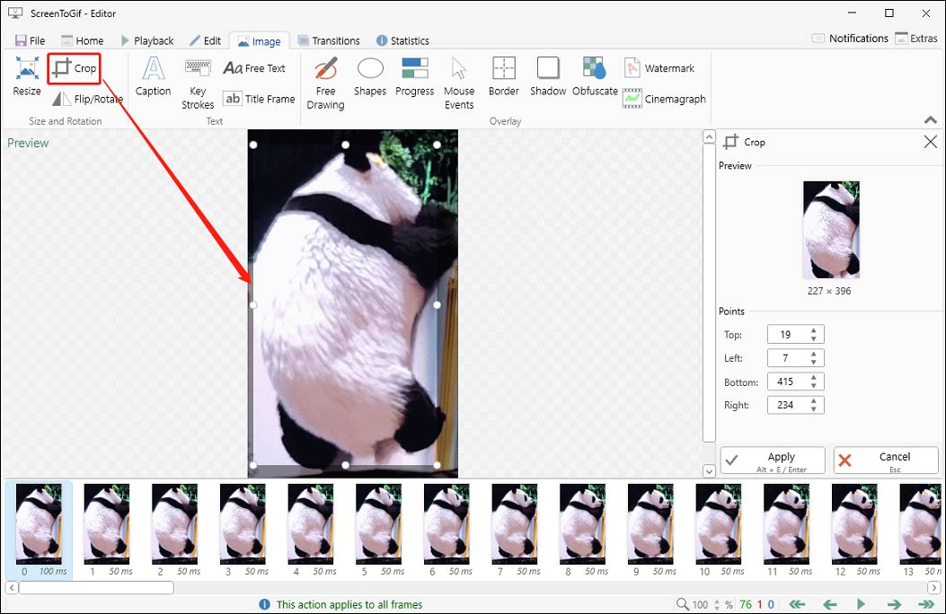946x614 pixels.
Task: Switch to the Playback tab
Action: (147, 40)
